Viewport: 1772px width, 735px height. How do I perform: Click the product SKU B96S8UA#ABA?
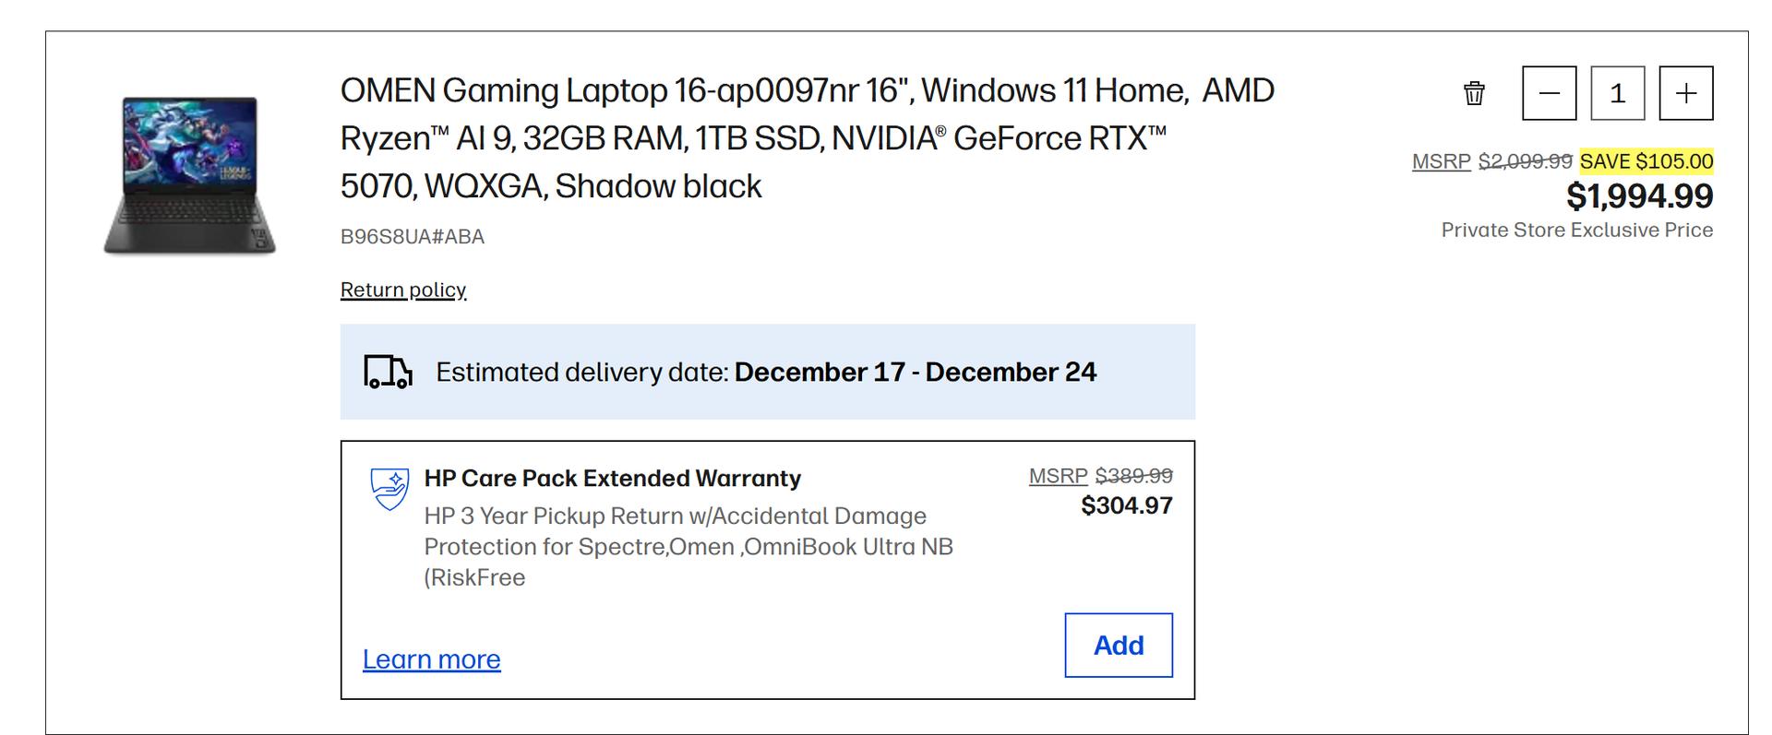point(413,237)
